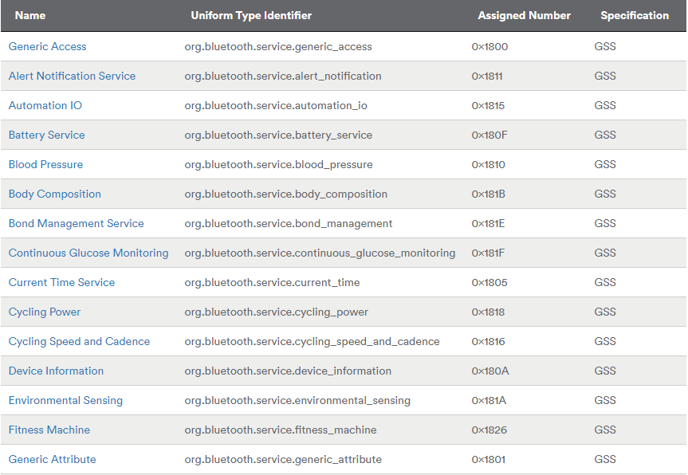Open the Blood Pressure service page

[45, 164]
